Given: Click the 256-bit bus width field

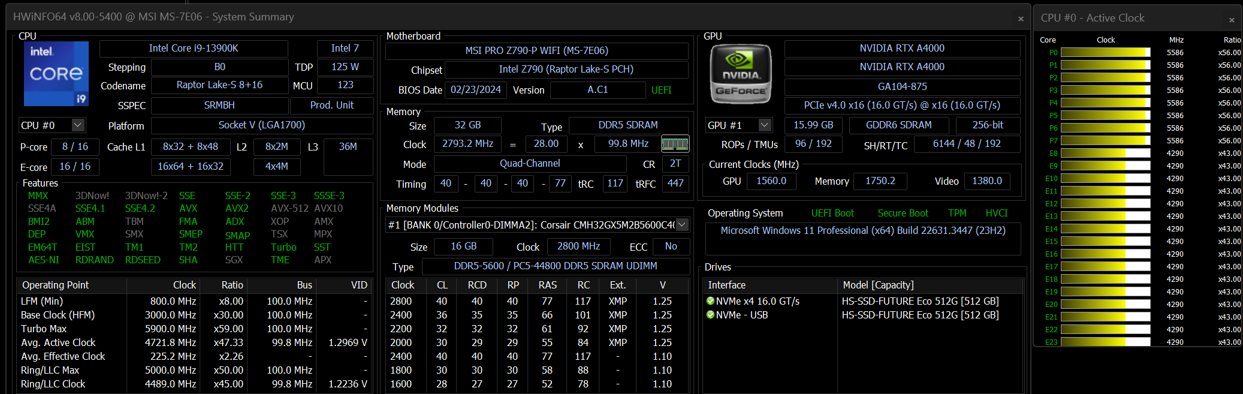Looking at the screenshot, I should pos(988,125).
